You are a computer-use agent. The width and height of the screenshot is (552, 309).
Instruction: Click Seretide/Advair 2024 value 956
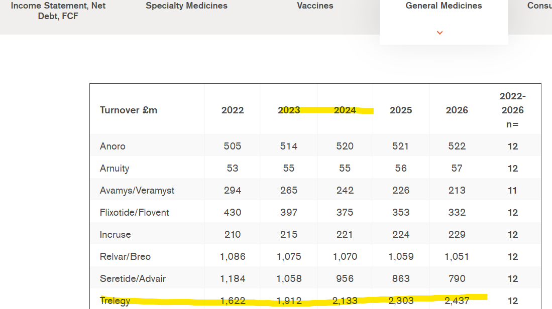345,279
